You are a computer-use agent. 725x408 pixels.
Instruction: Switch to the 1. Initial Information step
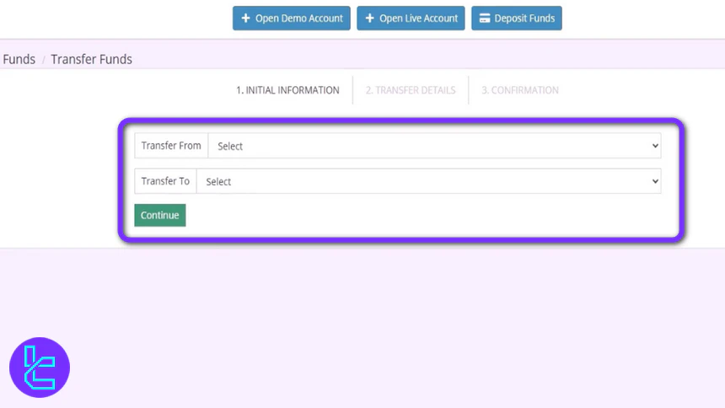coord(287,90)
